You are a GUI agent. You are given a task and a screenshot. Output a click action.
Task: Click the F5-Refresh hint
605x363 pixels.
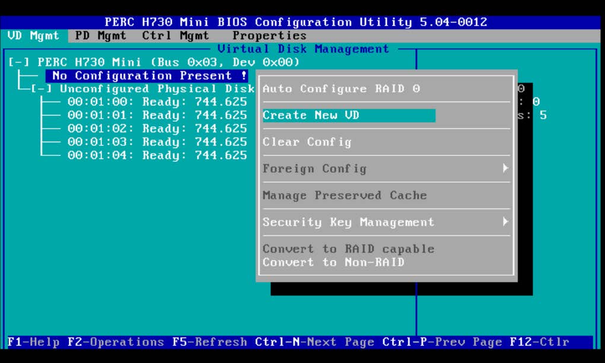point(209,342)
